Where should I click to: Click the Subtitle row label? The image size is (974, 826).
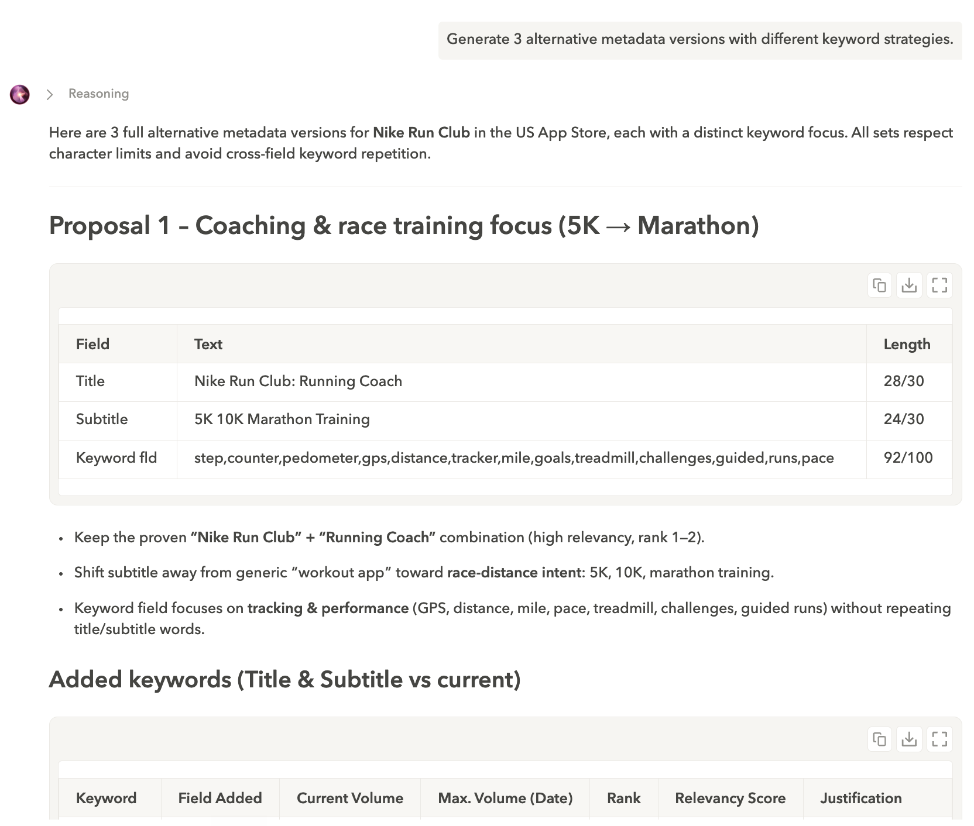click(x=102, y=419)
